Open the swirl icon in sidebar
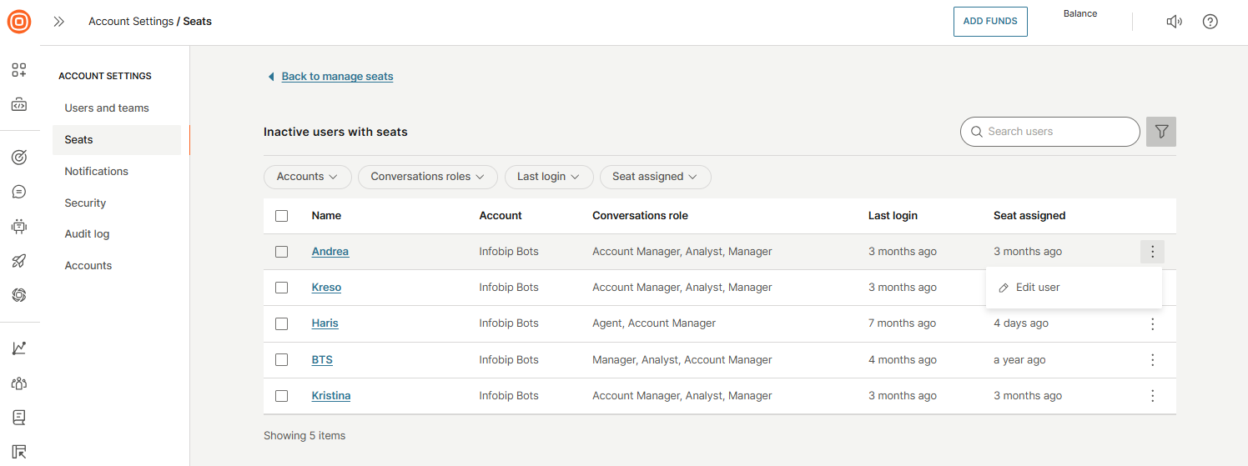Viewport: 1248px width, 466px height. (x=19, y=295)
